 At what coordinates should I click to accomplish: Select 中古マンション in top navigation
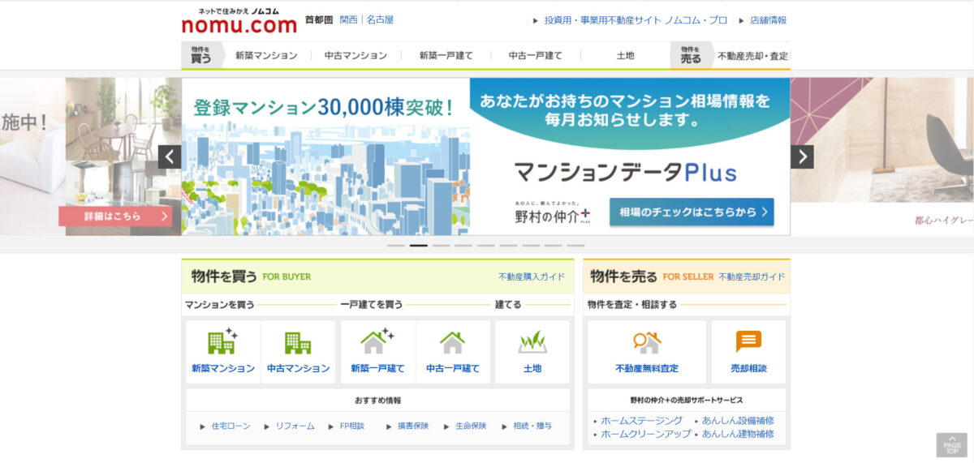(356, 56)
